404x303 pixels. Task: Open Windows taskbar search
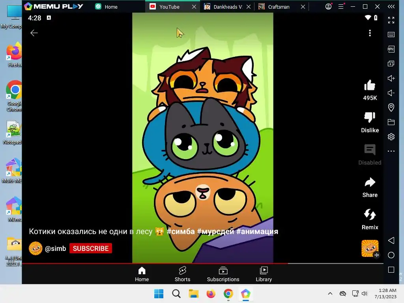[x=176, y=294]
